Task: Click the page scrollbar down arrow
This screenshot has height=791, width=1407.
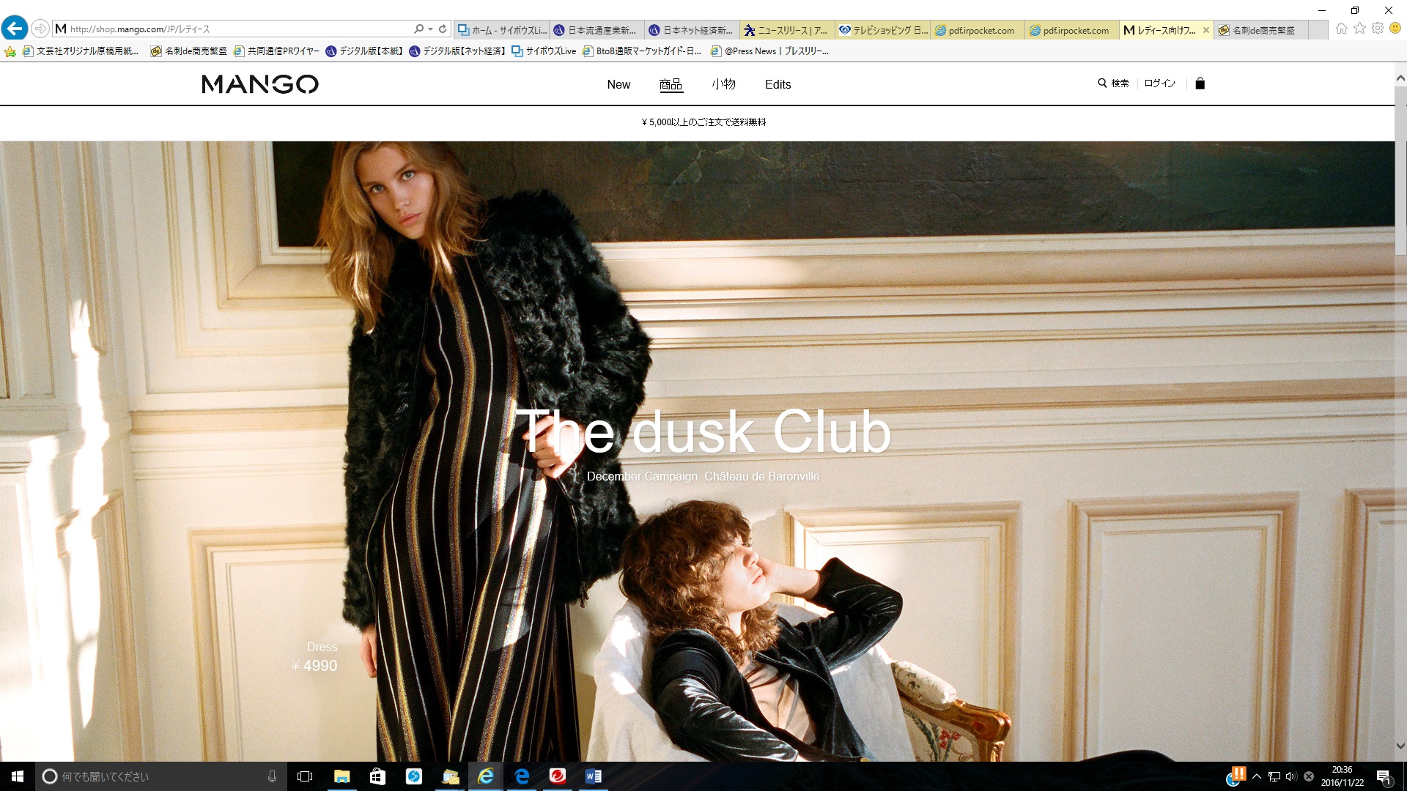Action: click(x=1400, y=746)
